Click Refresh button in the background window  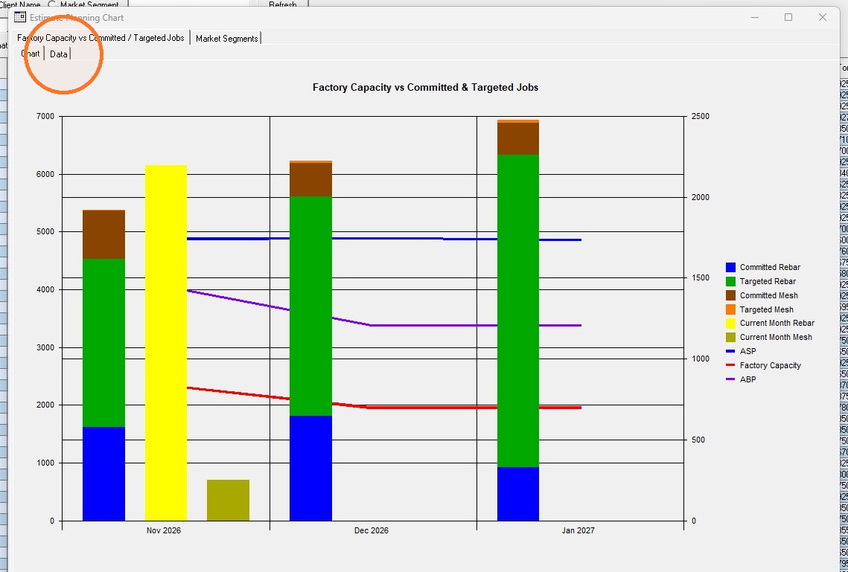282,4
